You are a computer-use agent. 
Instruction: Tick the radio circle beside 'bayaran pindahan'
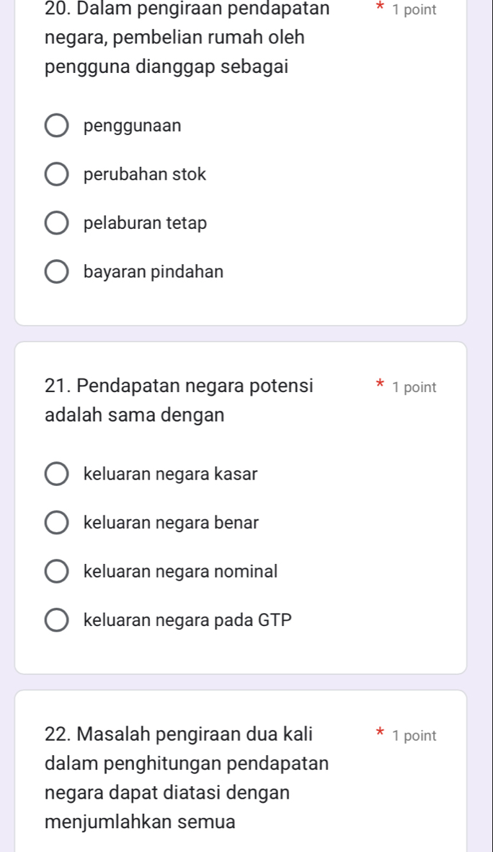coord(57,273)
